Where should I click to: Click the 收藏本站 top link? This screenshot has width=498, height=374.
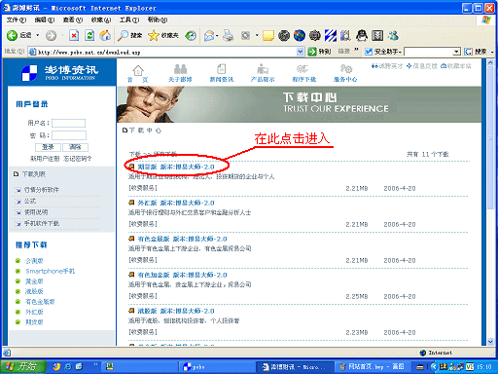(456, 66)
